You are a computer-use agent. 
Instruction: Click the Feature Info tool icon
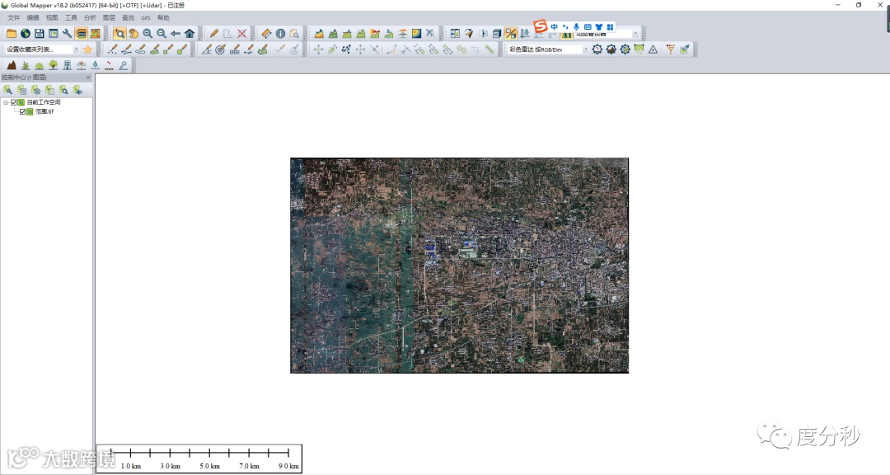pos(280,34)
